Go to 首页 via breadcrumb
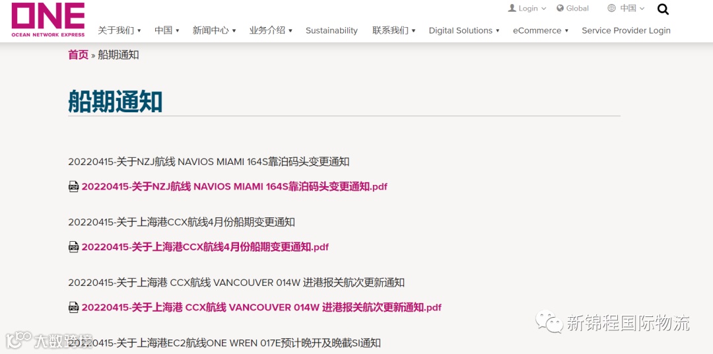 point(78,55)
